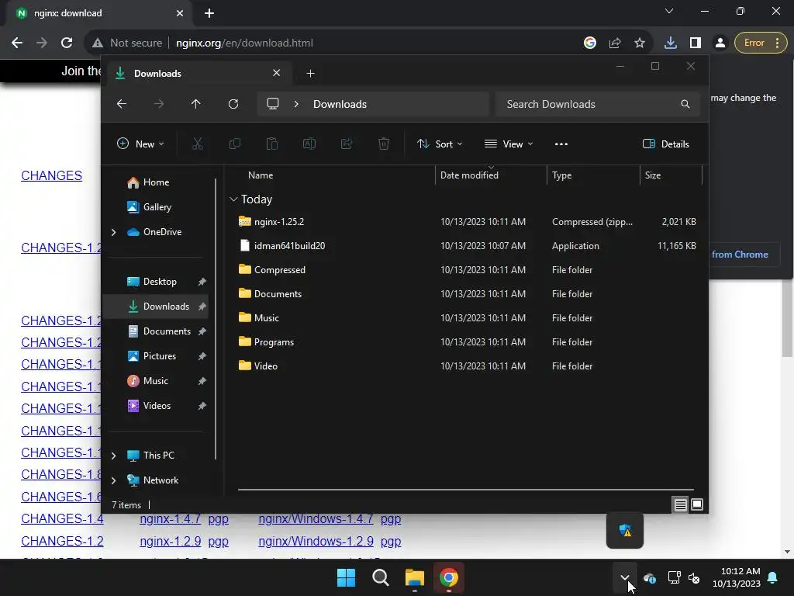Open notification bell in system tray
The height and width of the screenshot is (596, 794).
pyautogui.click(x=773, y=577)
